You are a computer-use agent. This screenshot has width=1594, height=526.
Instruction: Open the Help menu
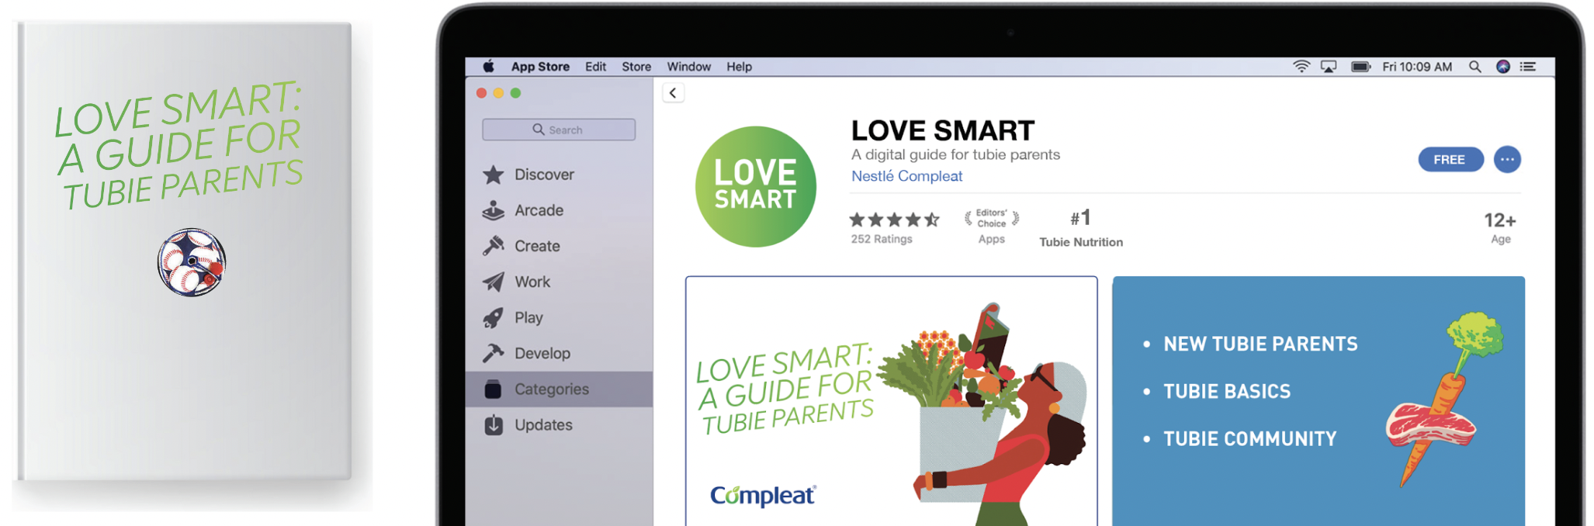click(739, 67)
